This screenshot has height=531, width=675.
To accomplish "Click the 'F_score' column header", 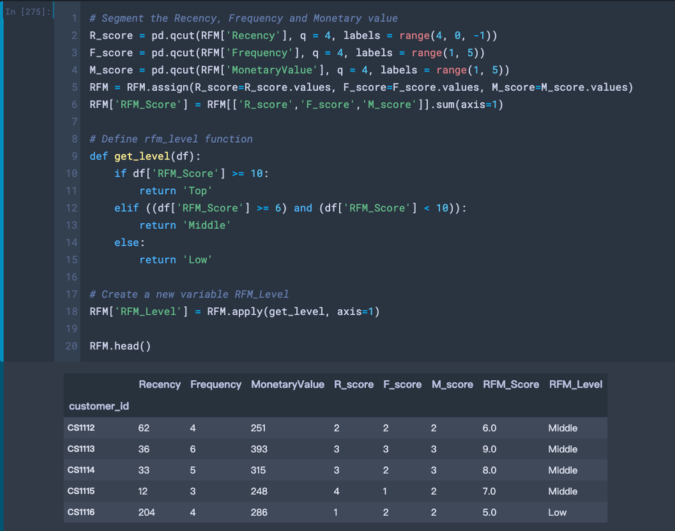I will pos(402,385).
